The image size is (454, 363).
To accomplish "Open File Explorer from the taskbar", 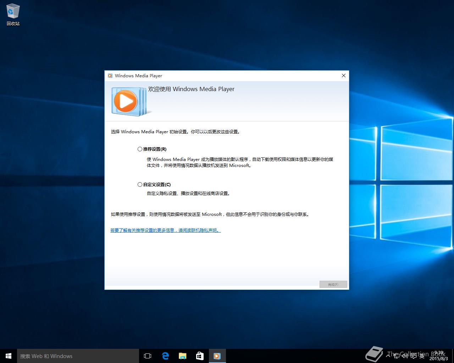I will 182,356.
